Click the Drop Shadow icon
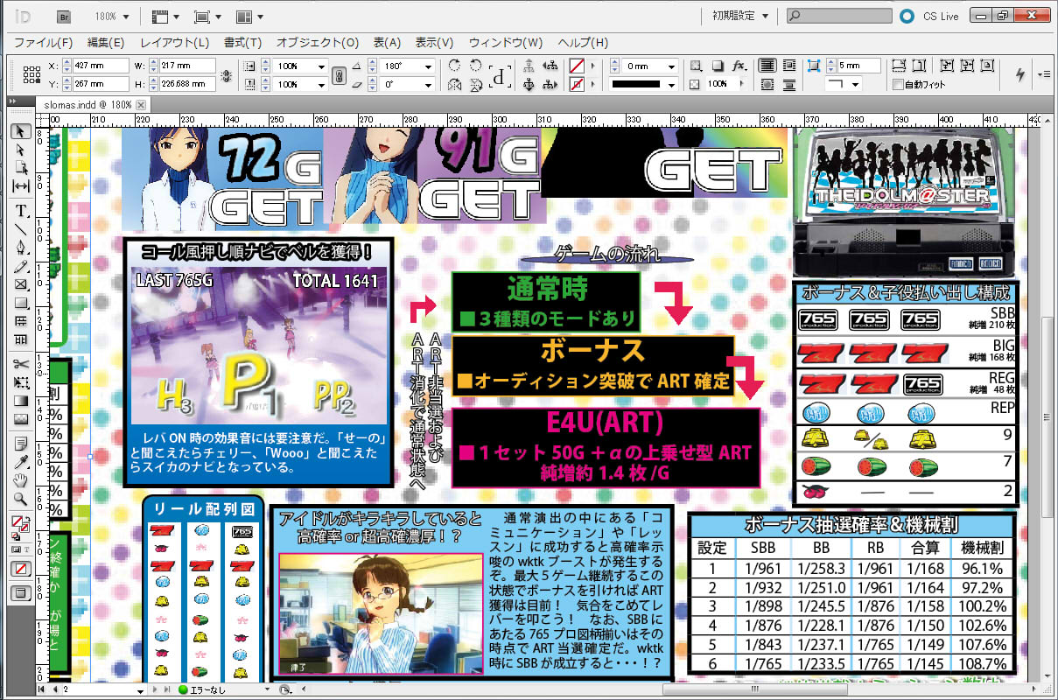The width and height of the screenshot is (1058, 700). click(x=717, y=66)
